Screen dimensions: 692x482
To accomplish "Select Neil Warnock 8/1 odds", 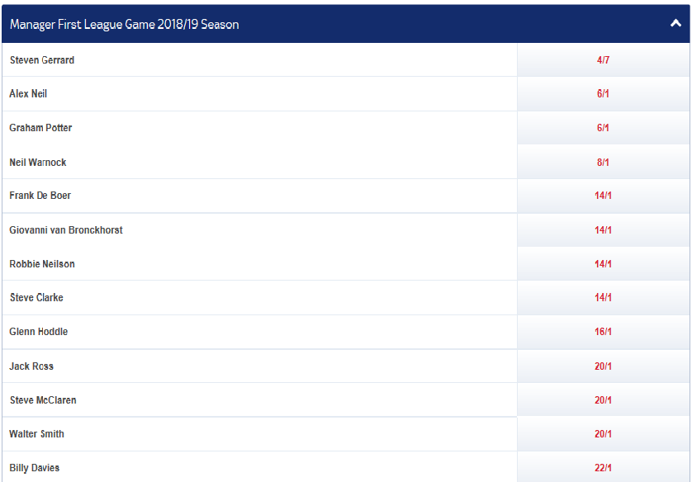I will pyautogui.click(x=603, y=163).
